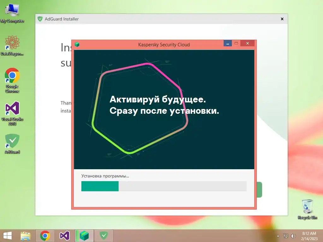Screen dimensions: 323x242
Task: Open the Windows Start button
Action: tap(8, 236)
